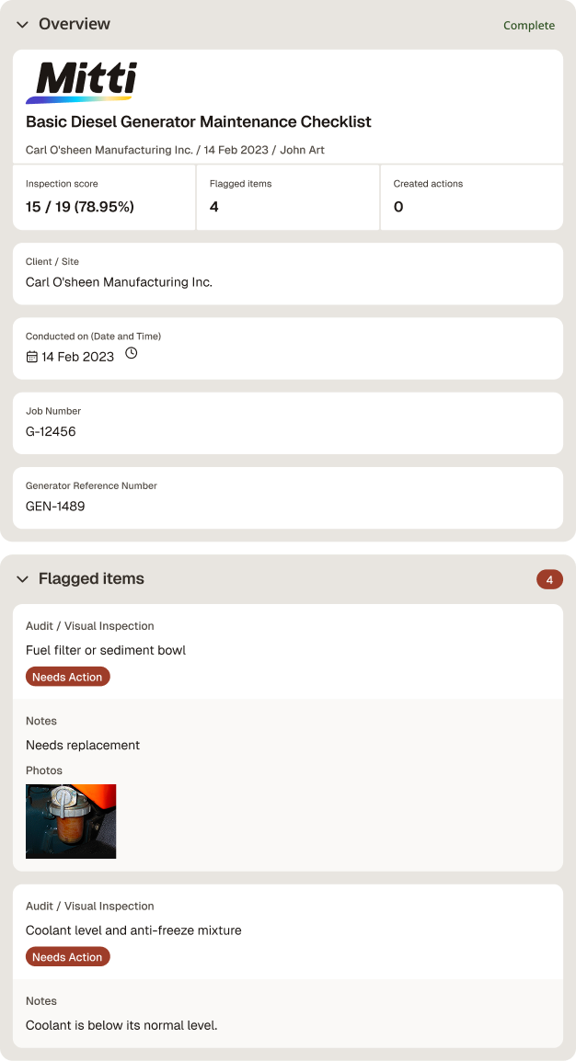Click the clock icon for time
576x1061 pixels.
(132, 352)
